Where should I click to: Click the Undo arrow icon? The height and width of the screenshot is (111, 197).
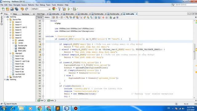click(22, 9)
